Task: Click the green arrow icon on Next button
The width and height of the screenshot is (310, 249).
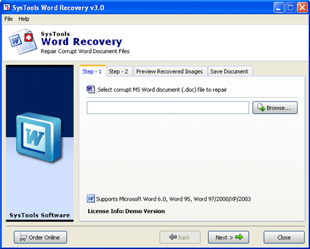Action: pyautogui.click(x=239, y=237)
